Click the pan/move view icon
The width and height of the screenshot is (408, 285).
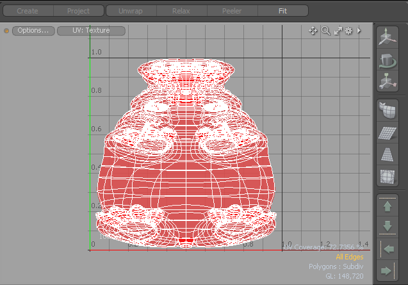click(x=313, y=31)
